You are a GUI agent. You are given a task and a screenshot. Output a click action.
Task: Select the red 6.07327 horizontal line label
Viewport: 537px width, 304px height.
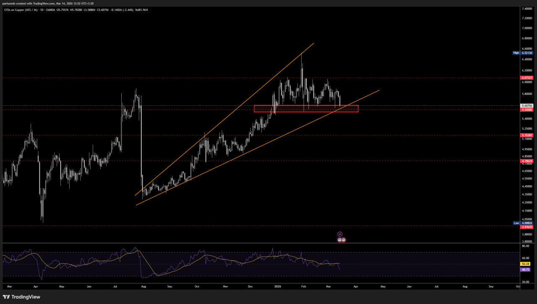tap(527, 78)
